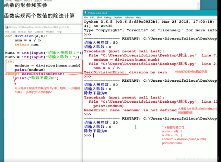Screen dimensions: 221x162
Task: Open Run menu in 除法.py editor
Action: coord(30,32)
